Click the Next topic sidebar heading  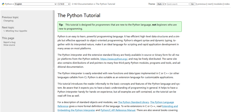click(x=8, y=27)
